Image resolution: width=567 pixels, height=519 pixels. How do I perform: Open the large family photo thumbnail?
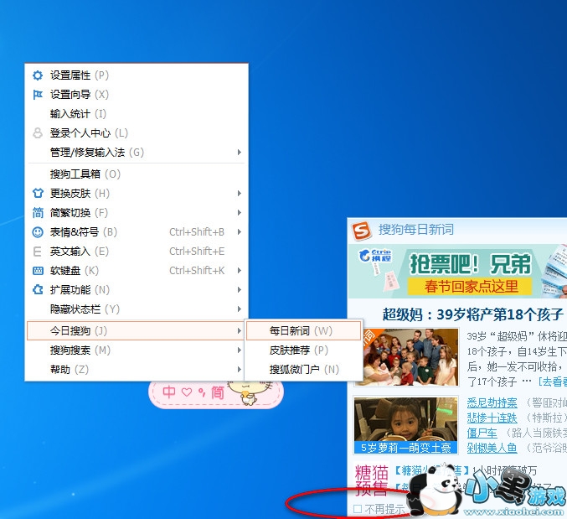click(406, 357)
